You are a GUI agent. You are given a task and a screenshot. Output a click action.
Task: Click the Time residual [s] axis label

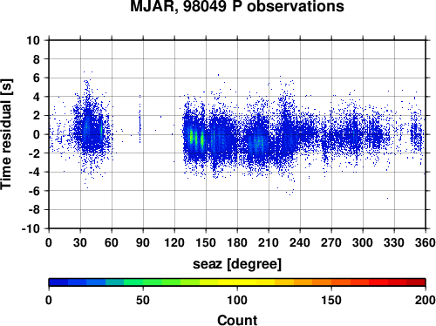[x=6, y=134]
